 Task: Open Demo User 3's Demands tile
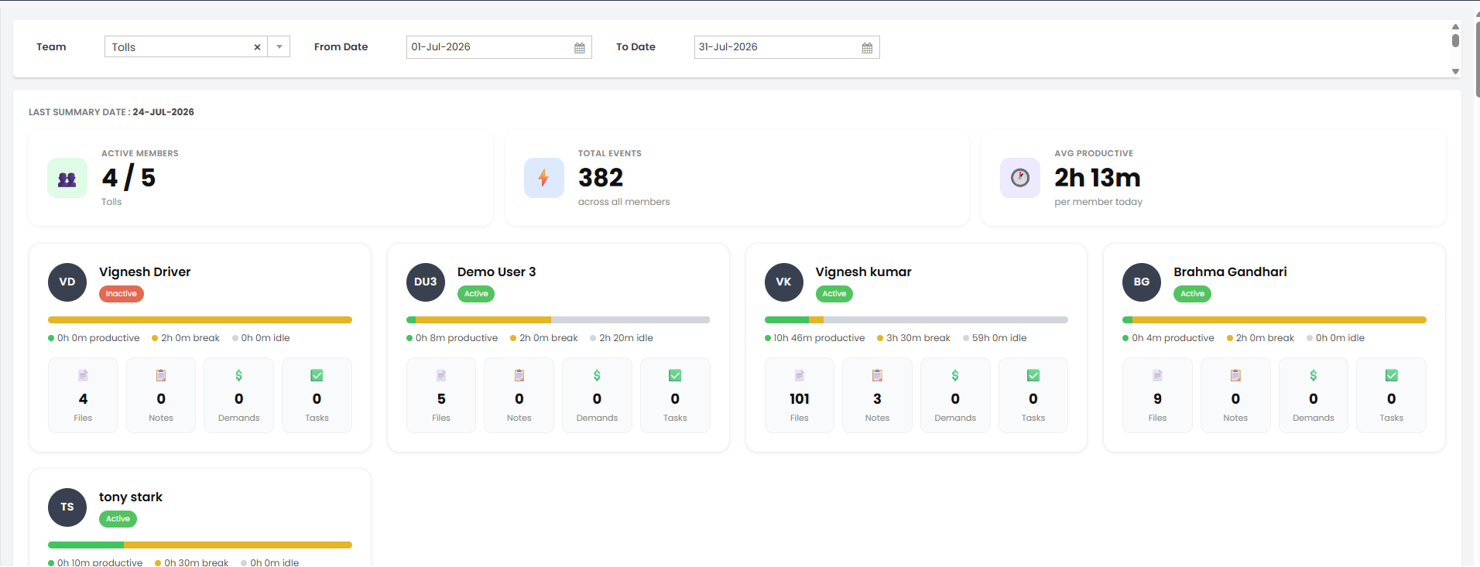click(597, 395)
